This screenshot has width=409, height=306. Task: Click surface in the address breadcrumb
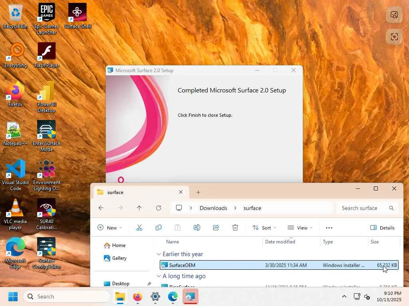point(252,208)
